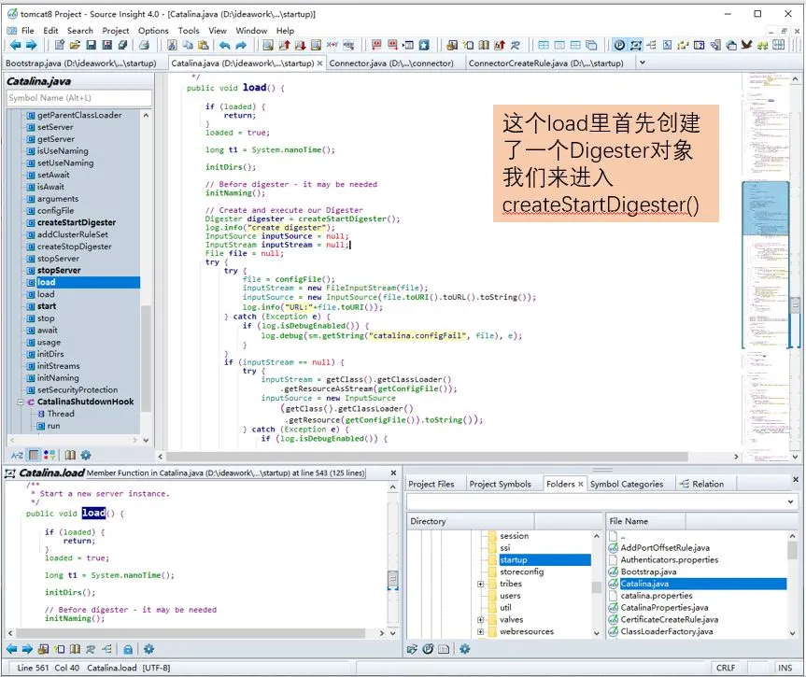The height and width of the screenshot is (677, 806).
Task: Sort symbols alphabetically with the A-Z icon
Action: (x=17, y=455)
